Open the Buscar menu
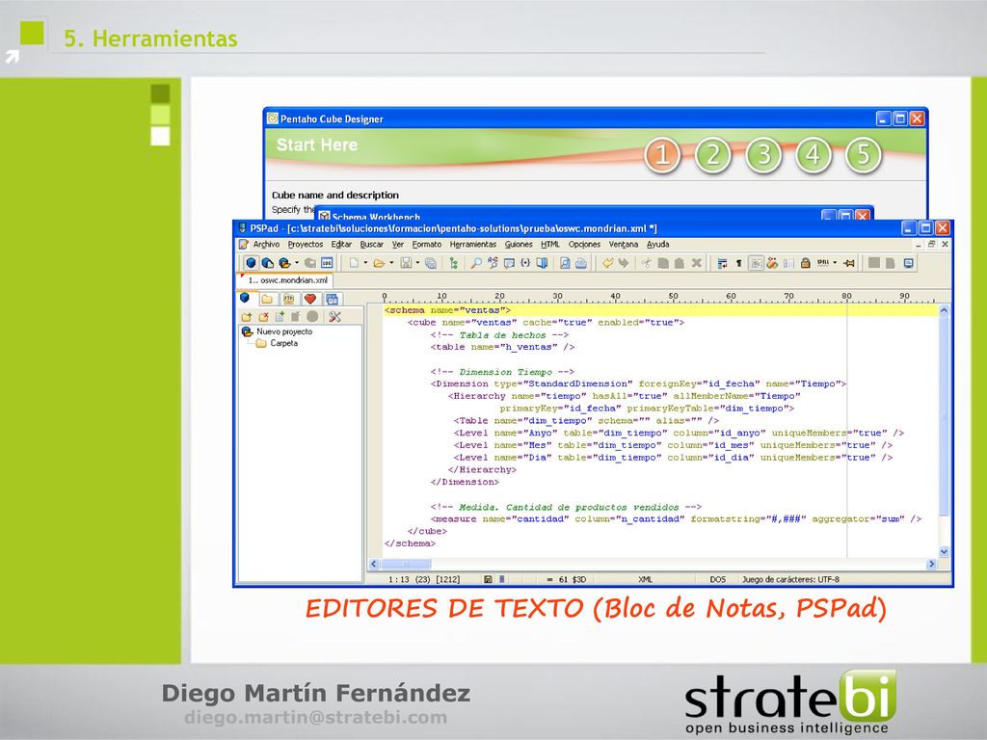987x740 pixels. point(371,244)
